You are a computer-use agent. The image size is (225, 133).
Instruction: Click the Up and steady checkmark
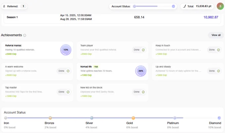(218, 71)
